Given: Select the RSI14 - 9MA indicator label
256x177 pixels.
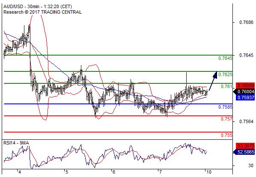Looking at the screenshot, I should click(16, 143).
